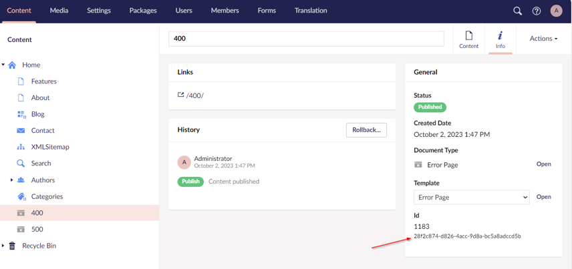572x269 pixels.
Task: Click the Contact envelope icon
Action: tap(21, 131)
